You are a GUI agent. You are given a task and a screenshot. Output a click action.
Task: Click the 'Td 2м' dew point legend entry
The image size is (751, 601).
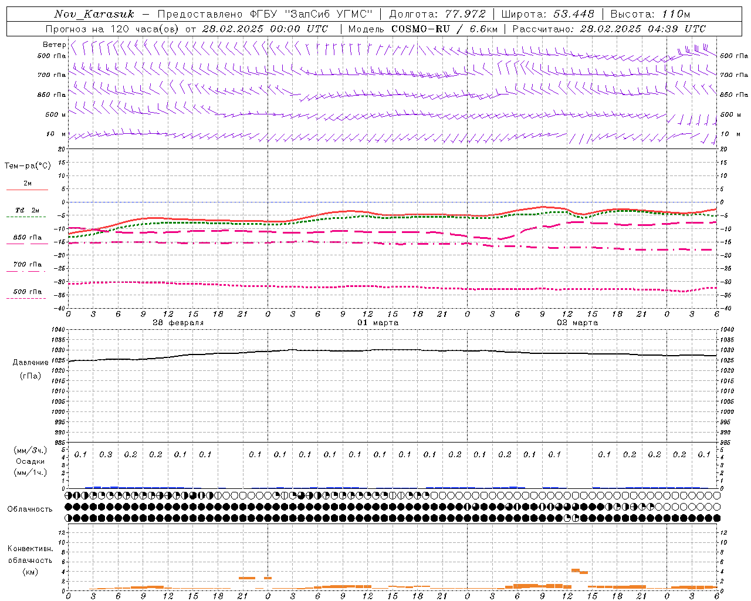point(27,210)
